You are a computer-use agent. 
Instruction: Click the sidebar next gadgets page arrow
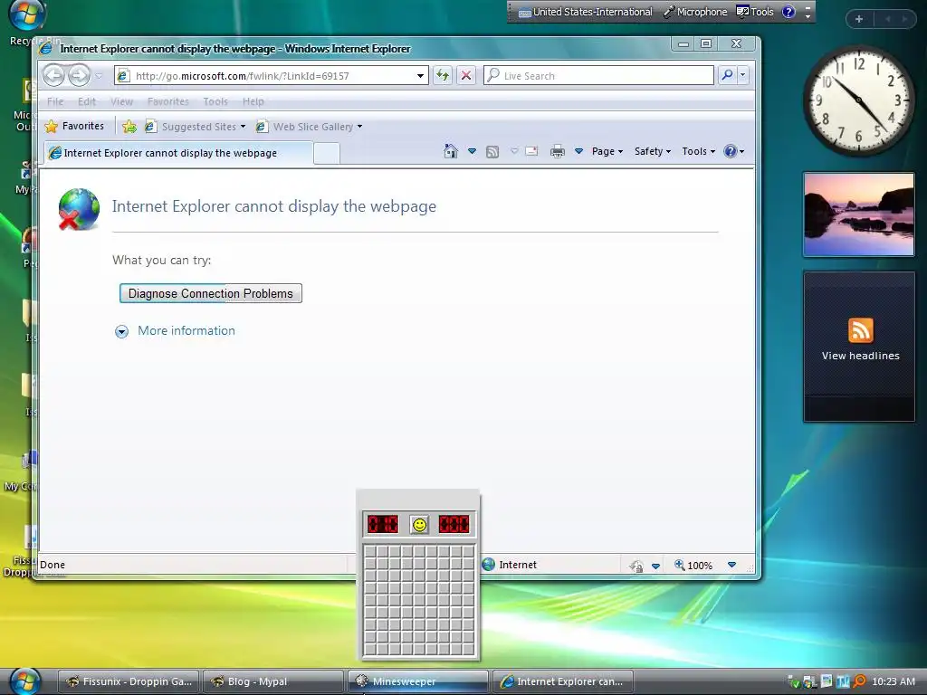(904, 19)
